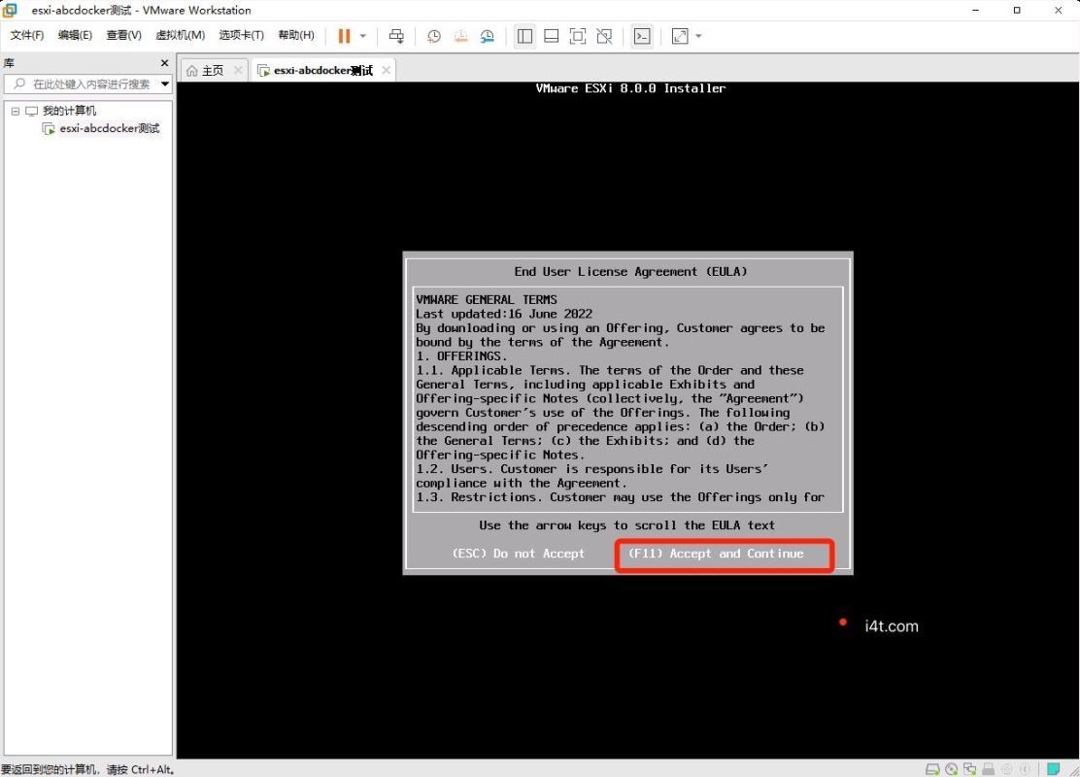Screen dimensions: 1080x777
Task: Click the stretch guest display icon
Action: pyautogui.click(x=680, y=36)
